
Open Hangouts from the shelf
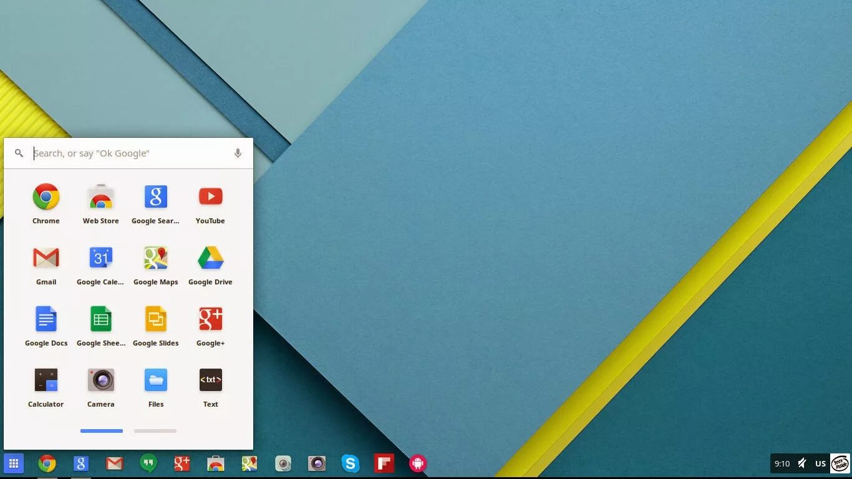148,463
